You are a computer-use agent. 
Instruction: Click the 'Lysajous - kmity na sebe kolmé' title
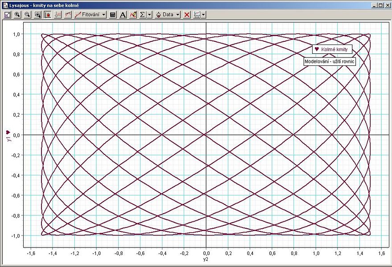[44, 5]
